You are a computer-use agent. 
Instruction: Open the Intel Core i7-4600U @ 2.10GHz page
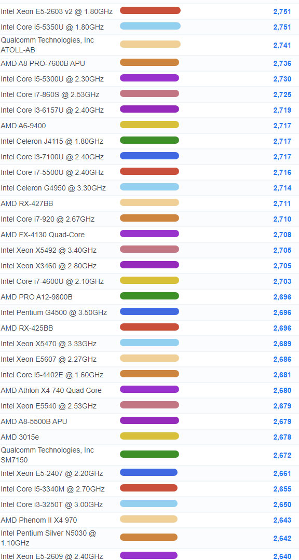coord(52,281)
